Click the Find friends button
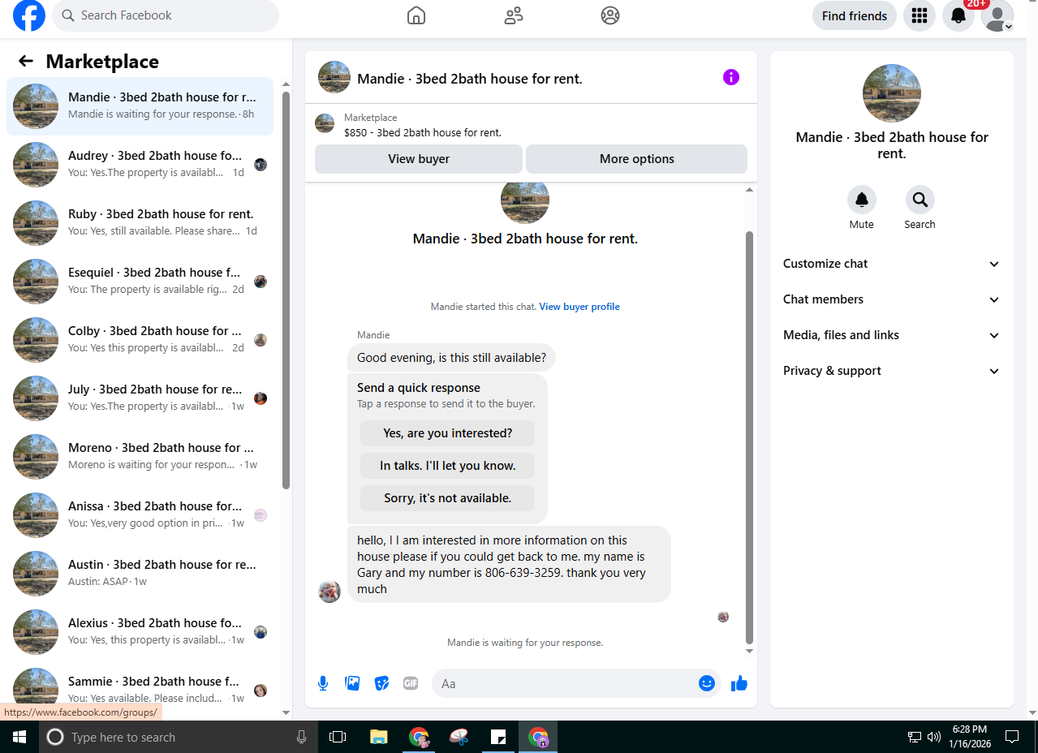The image size is (1038, 753). pos(855,15)
